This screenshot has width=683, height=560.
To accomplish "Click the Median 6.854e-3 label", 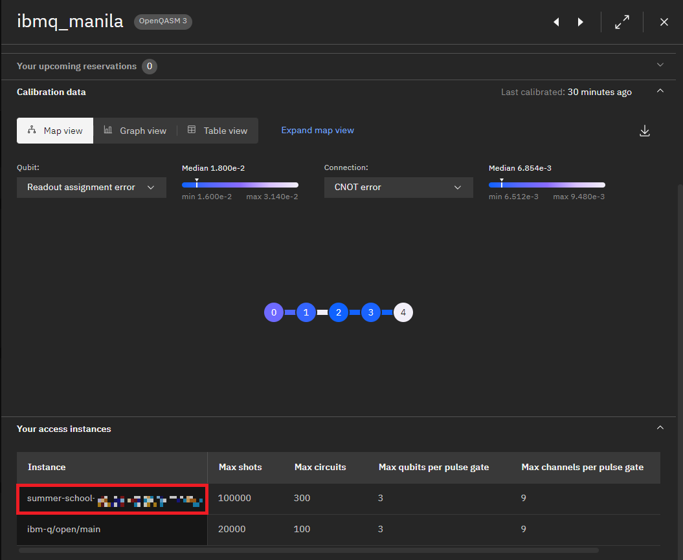I will tap(520, 168).
